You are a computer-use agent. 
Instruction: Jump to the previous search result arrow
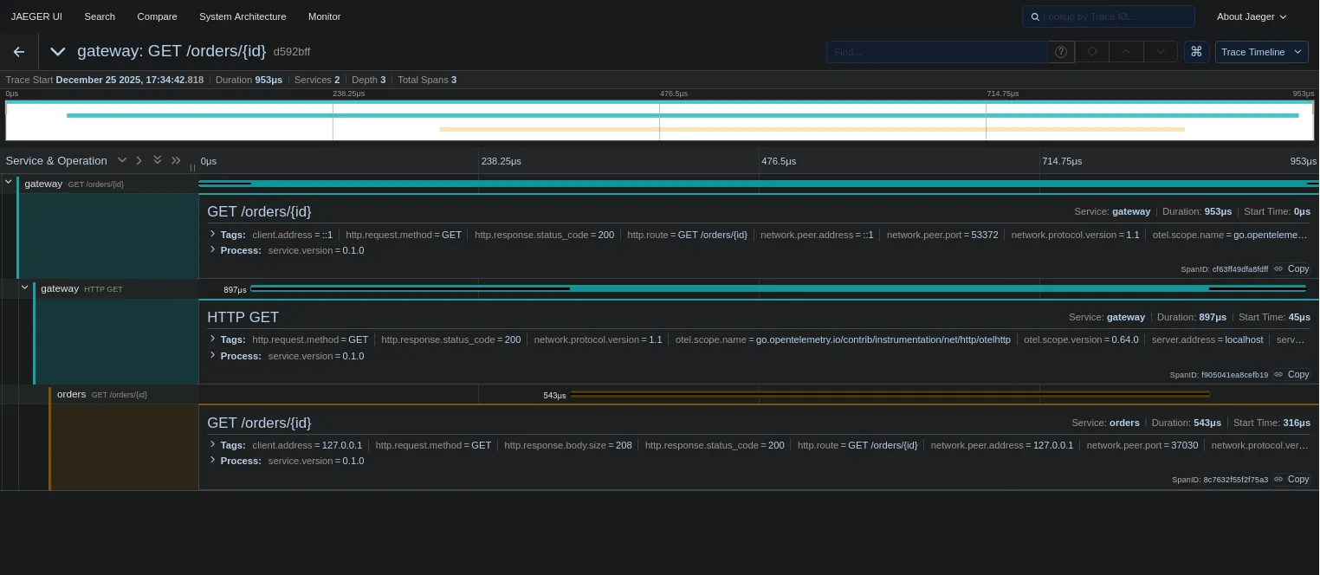click(x=1126, y=52)
